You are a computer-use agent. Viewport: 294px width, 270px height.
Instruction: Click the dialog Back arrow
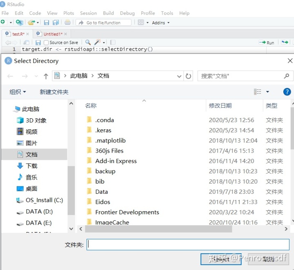click(x=10, y=76)
